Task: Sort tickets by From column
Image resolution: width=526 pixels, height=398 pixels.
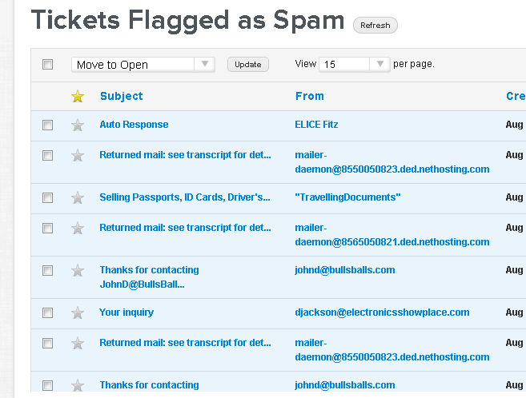Action: coord(309,96)
